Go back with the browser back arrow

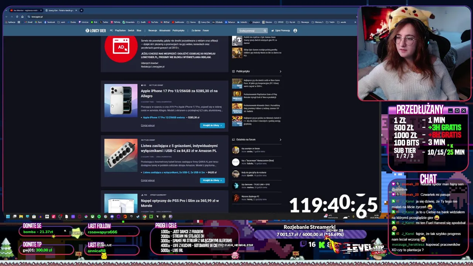click(x=7, y=17)
